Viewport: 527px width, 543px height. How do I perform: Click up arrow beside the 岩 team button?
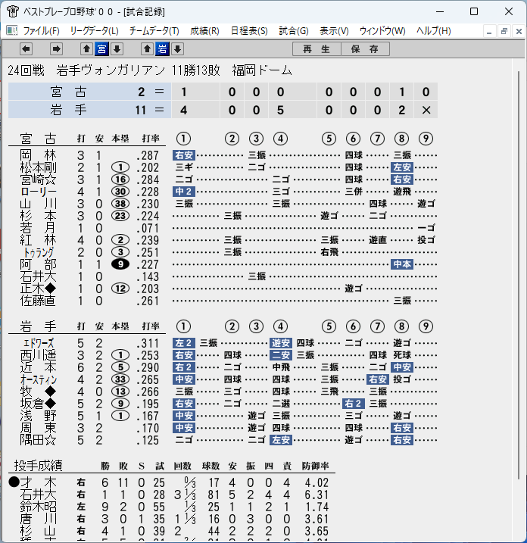[147, 49]
